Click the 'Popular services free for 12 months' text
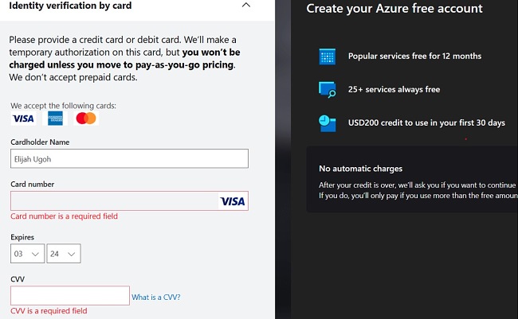The image size is (518, 319). 414,56
